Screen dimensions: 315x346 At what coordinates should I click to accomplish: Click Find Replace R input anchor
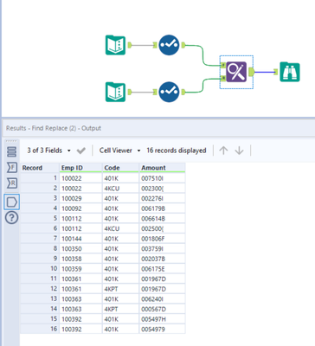point(223,78)
